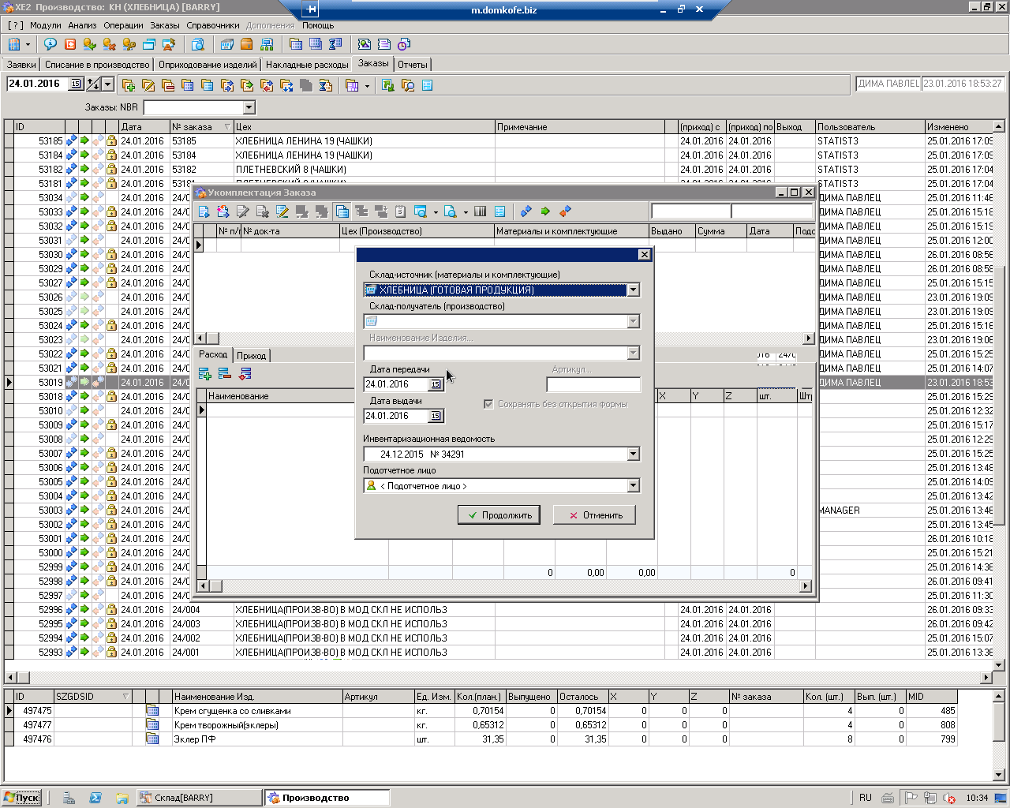Open the calendar picker for Дата выдачи
This screenshot has height=808, width=1010.
436,416
